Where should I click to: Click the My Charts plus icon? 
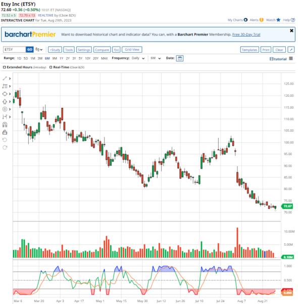(x=245, y=20)
